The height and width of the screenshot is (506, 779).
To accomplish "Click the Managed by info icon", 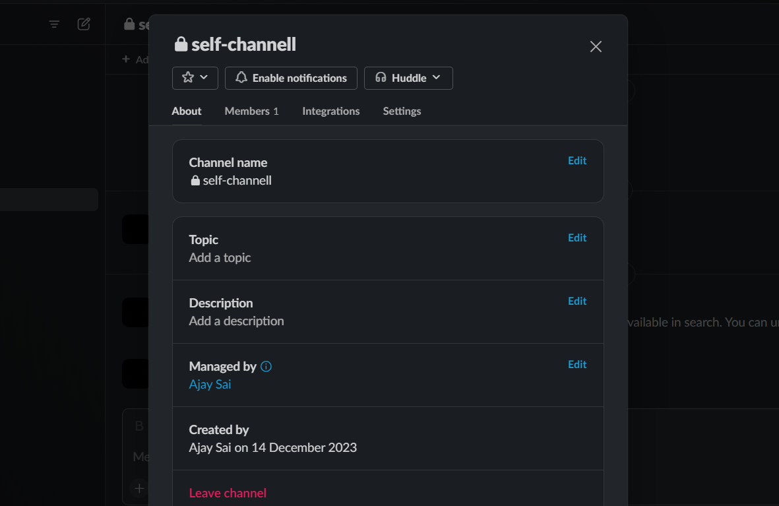I will click(x=266, y=367).
